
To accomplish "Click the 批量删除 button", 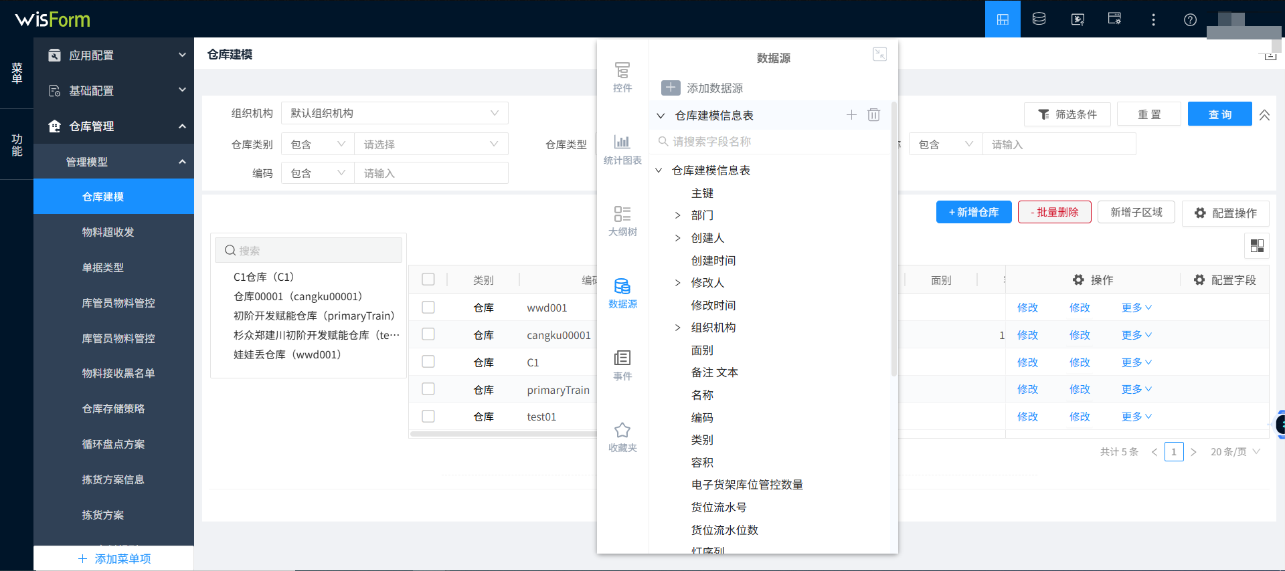I will [x=1055, y=212].
